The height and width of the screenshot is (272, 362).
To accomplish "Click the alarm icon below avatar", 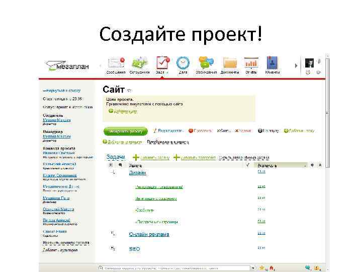I will click(x=308, y=73).
